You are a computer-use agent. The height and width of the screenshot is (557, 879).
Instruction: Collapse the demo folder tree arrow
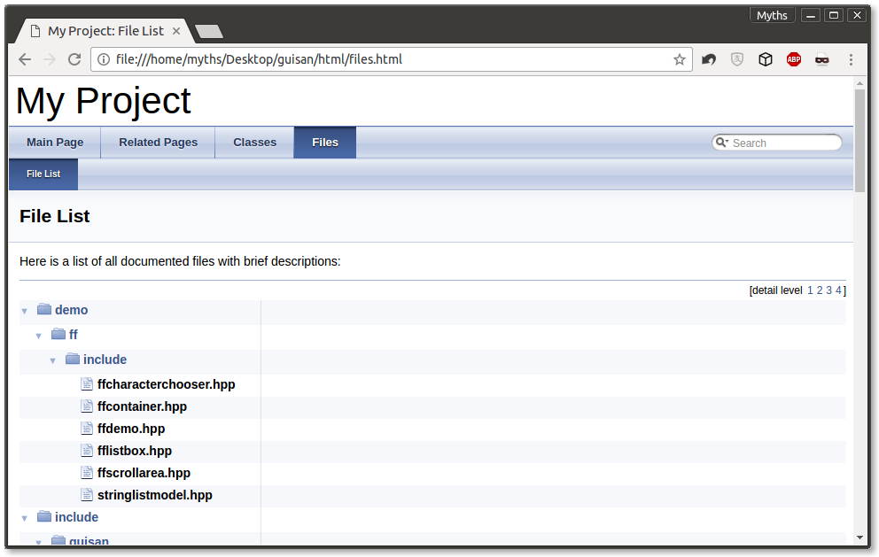point(25,311)
